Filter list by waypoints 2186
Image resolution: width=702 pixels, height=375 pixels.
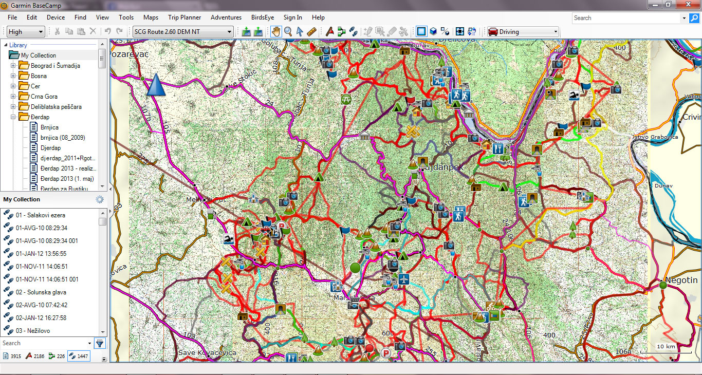(x=35, y=356)
